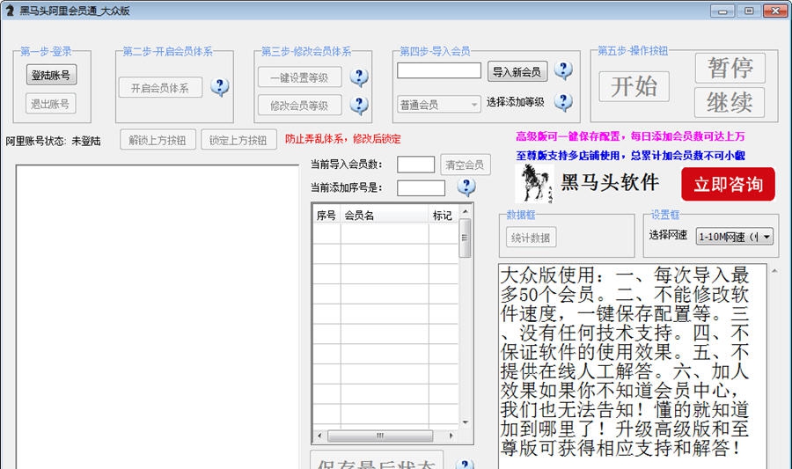This screenshot has height=469, width=792.
Task: Click the 修改会员等级 button
Action: (299, 105)
